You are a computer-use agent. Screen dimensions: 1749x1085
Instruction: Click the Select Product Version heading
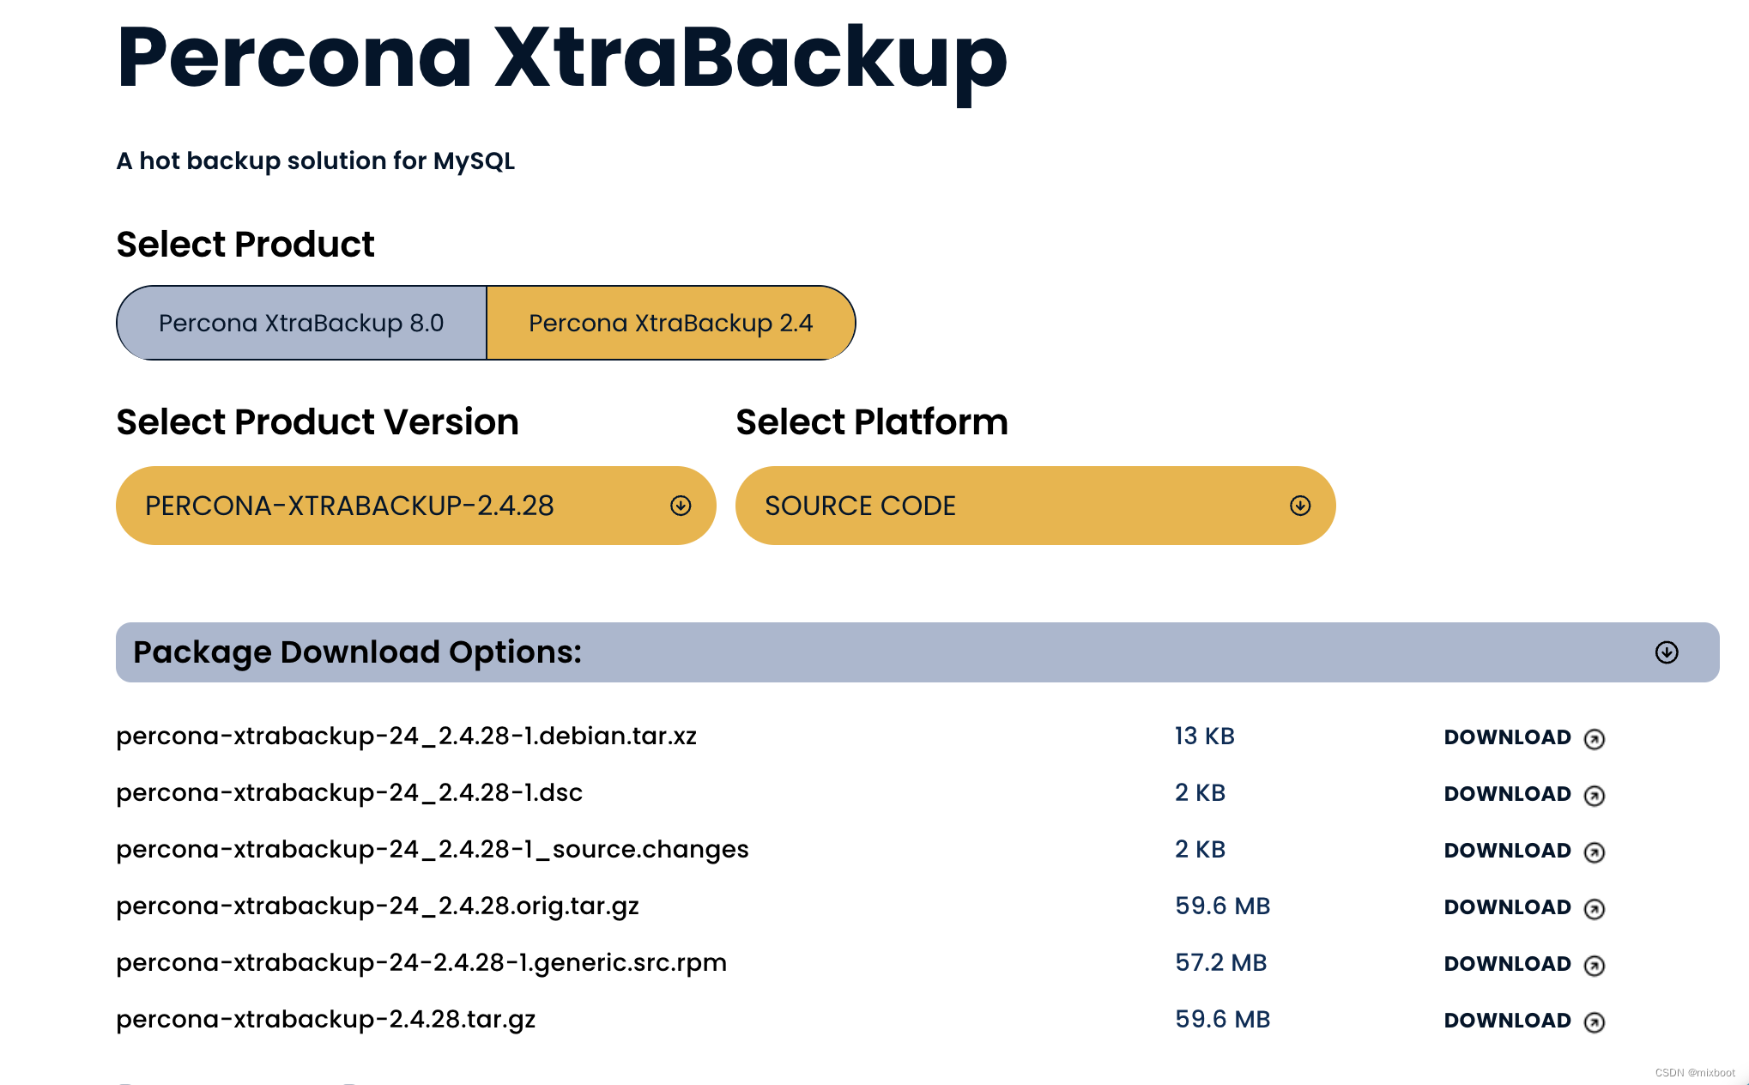tap(318, 422)
